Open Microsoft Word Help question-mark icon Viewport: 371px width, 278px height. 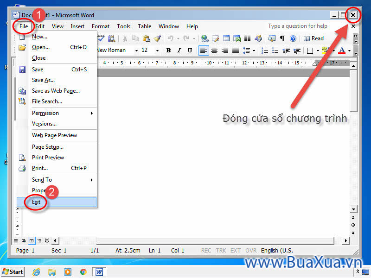293,38
